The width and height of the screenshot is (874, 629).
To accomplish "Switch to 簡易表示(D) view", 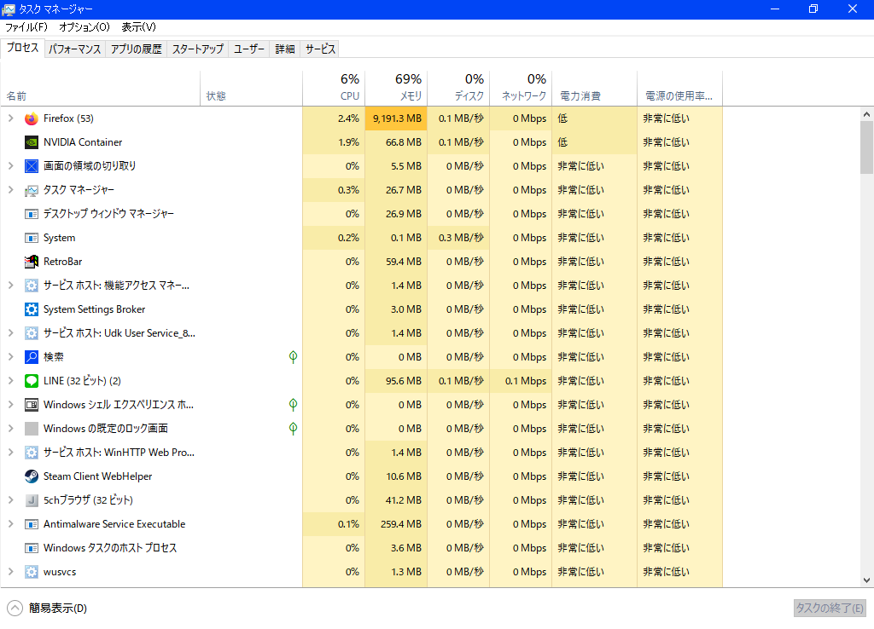I will [48, 608].
